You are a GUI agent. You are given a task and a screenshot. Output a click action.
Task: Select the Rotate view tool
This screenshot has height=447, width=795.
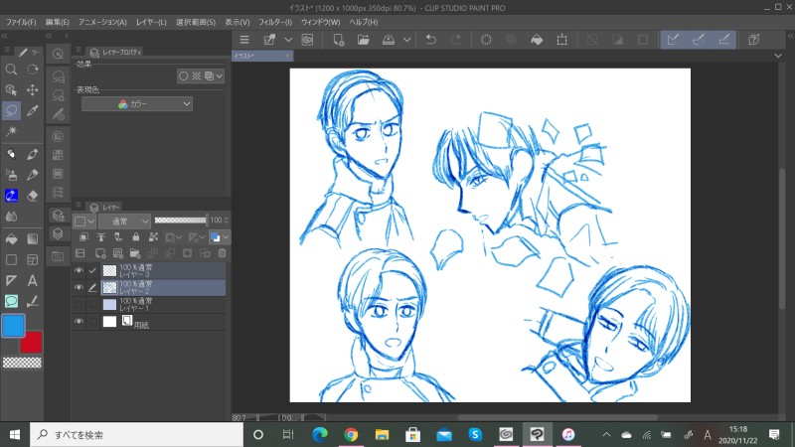coord(33,70)
